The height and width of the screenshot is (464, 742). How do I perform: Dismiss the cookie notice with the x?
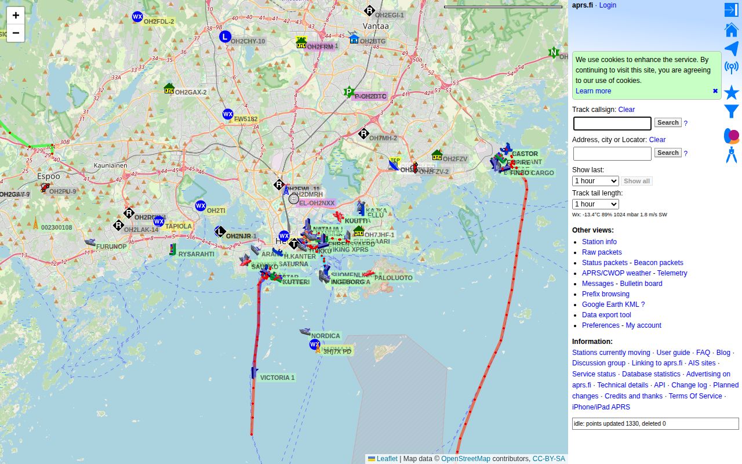(715, 90)
